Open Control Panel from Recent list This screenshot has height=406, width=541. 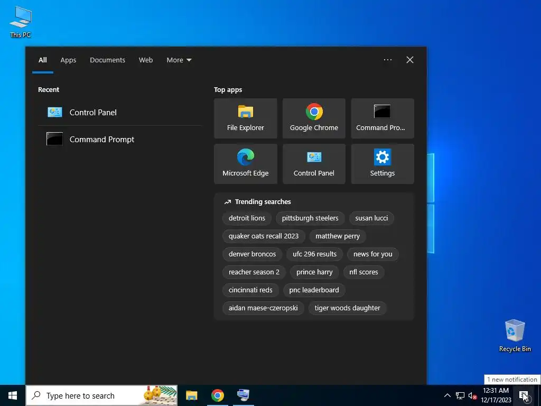coord(120,112)
